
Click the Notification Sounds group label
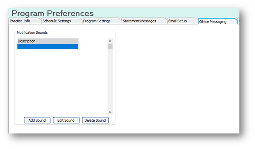pyautogui.click(x=32, y=33)
